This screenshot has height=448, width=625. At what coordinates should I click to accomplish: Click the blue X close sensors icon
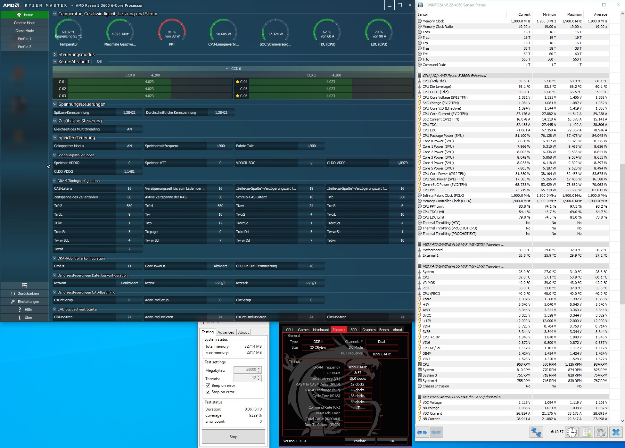point(616,432)
